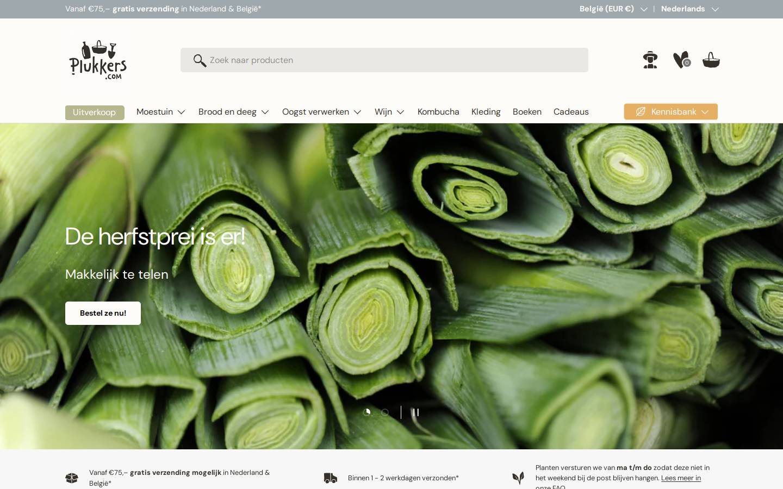Show the first slideshow slide dot
783x489 pixels.
(367, 412)
